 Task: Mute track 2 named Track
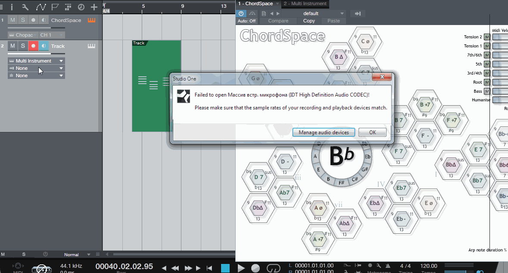(x=12, y=46)
